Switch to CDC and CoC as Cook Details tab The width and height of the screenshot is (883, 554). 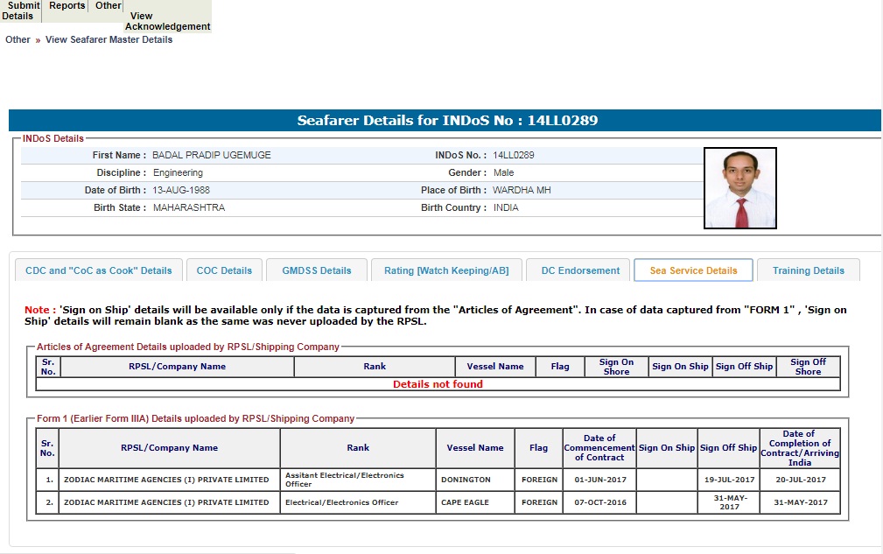click(x=99, y=270)
